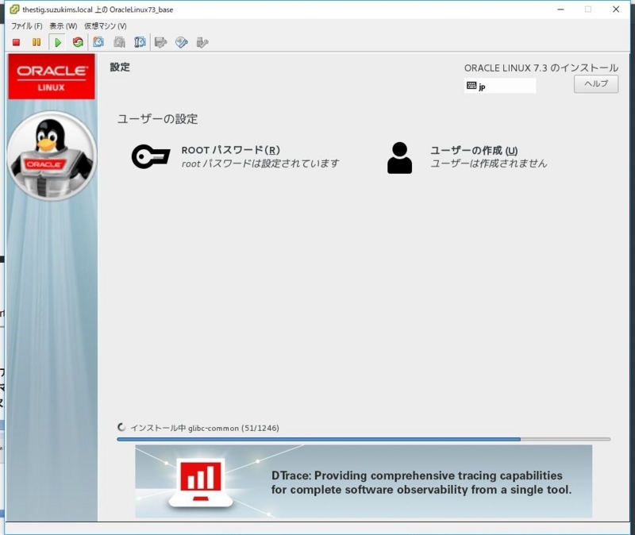Viewport: 635px width, 535px height.
Task: Click the vSphere console window title icon
Action: 14,10
